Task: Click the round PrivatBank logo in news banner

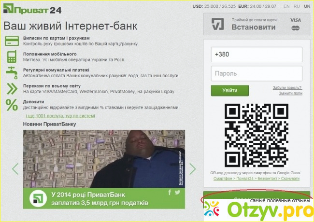Action: (x=38, y=198)
